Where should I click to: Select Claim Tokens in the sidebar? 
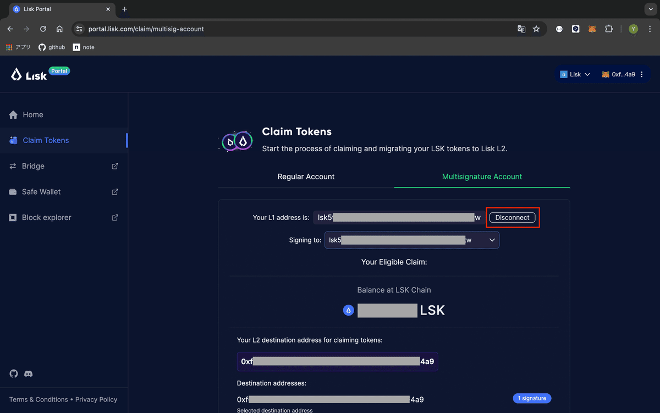pos(64,140)
